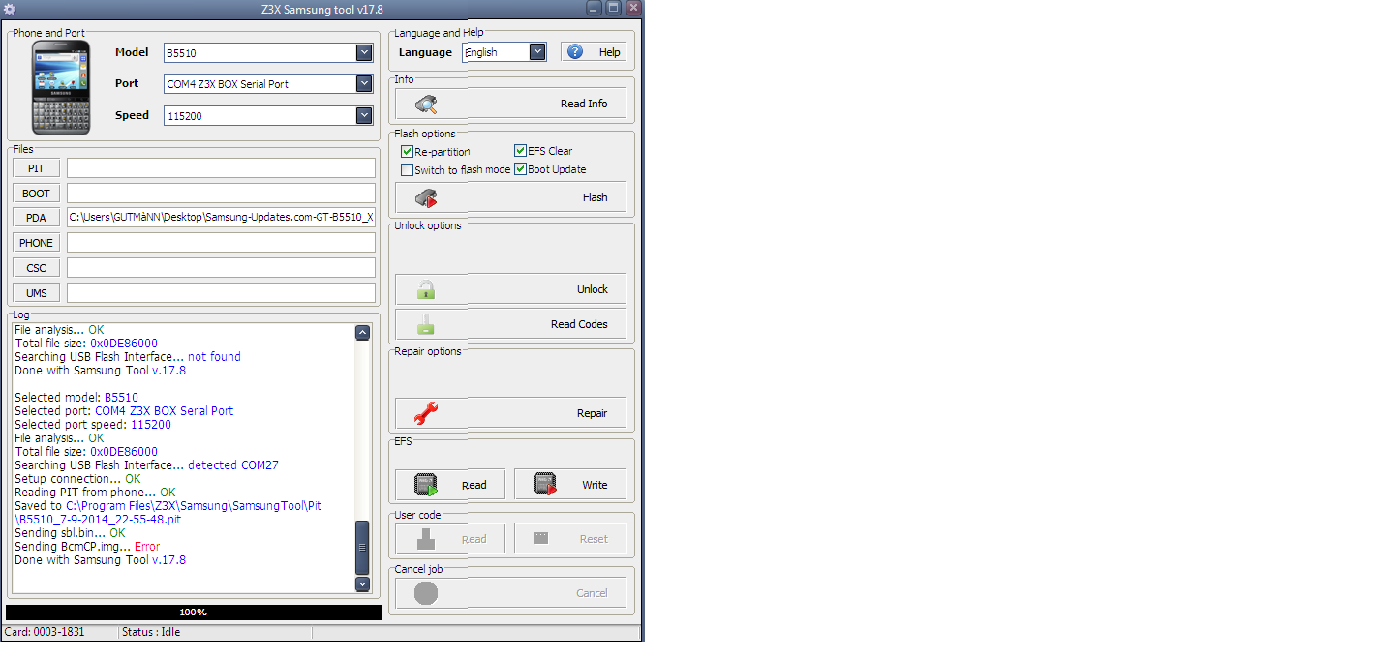This screenshot has width=1375, height=658.
Task: Click the red Error text in log
Action: pyautogui.click(x=147, y=547)
